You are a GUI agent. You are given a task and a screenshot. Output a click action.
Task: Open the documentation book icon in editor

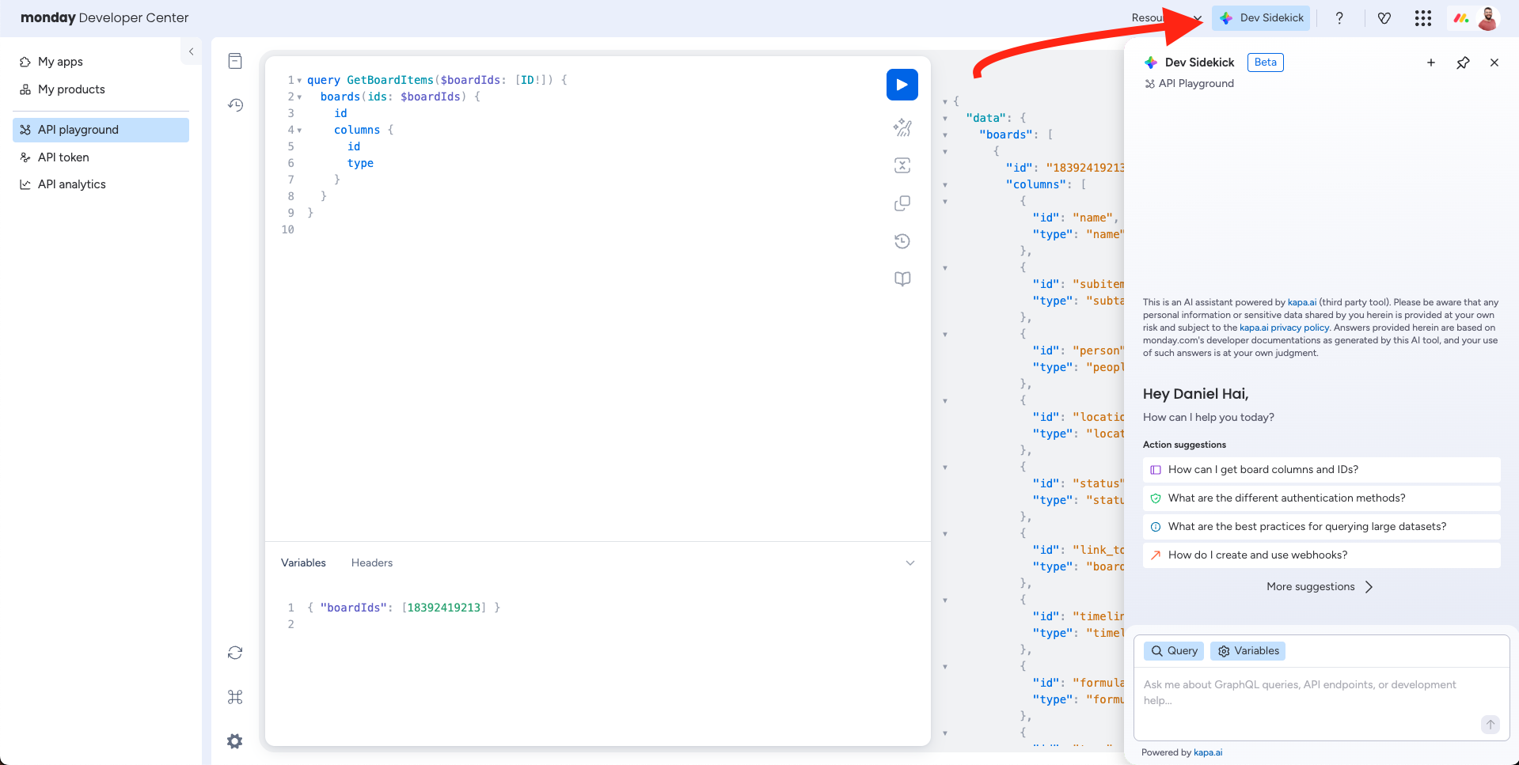click(902, 279)
